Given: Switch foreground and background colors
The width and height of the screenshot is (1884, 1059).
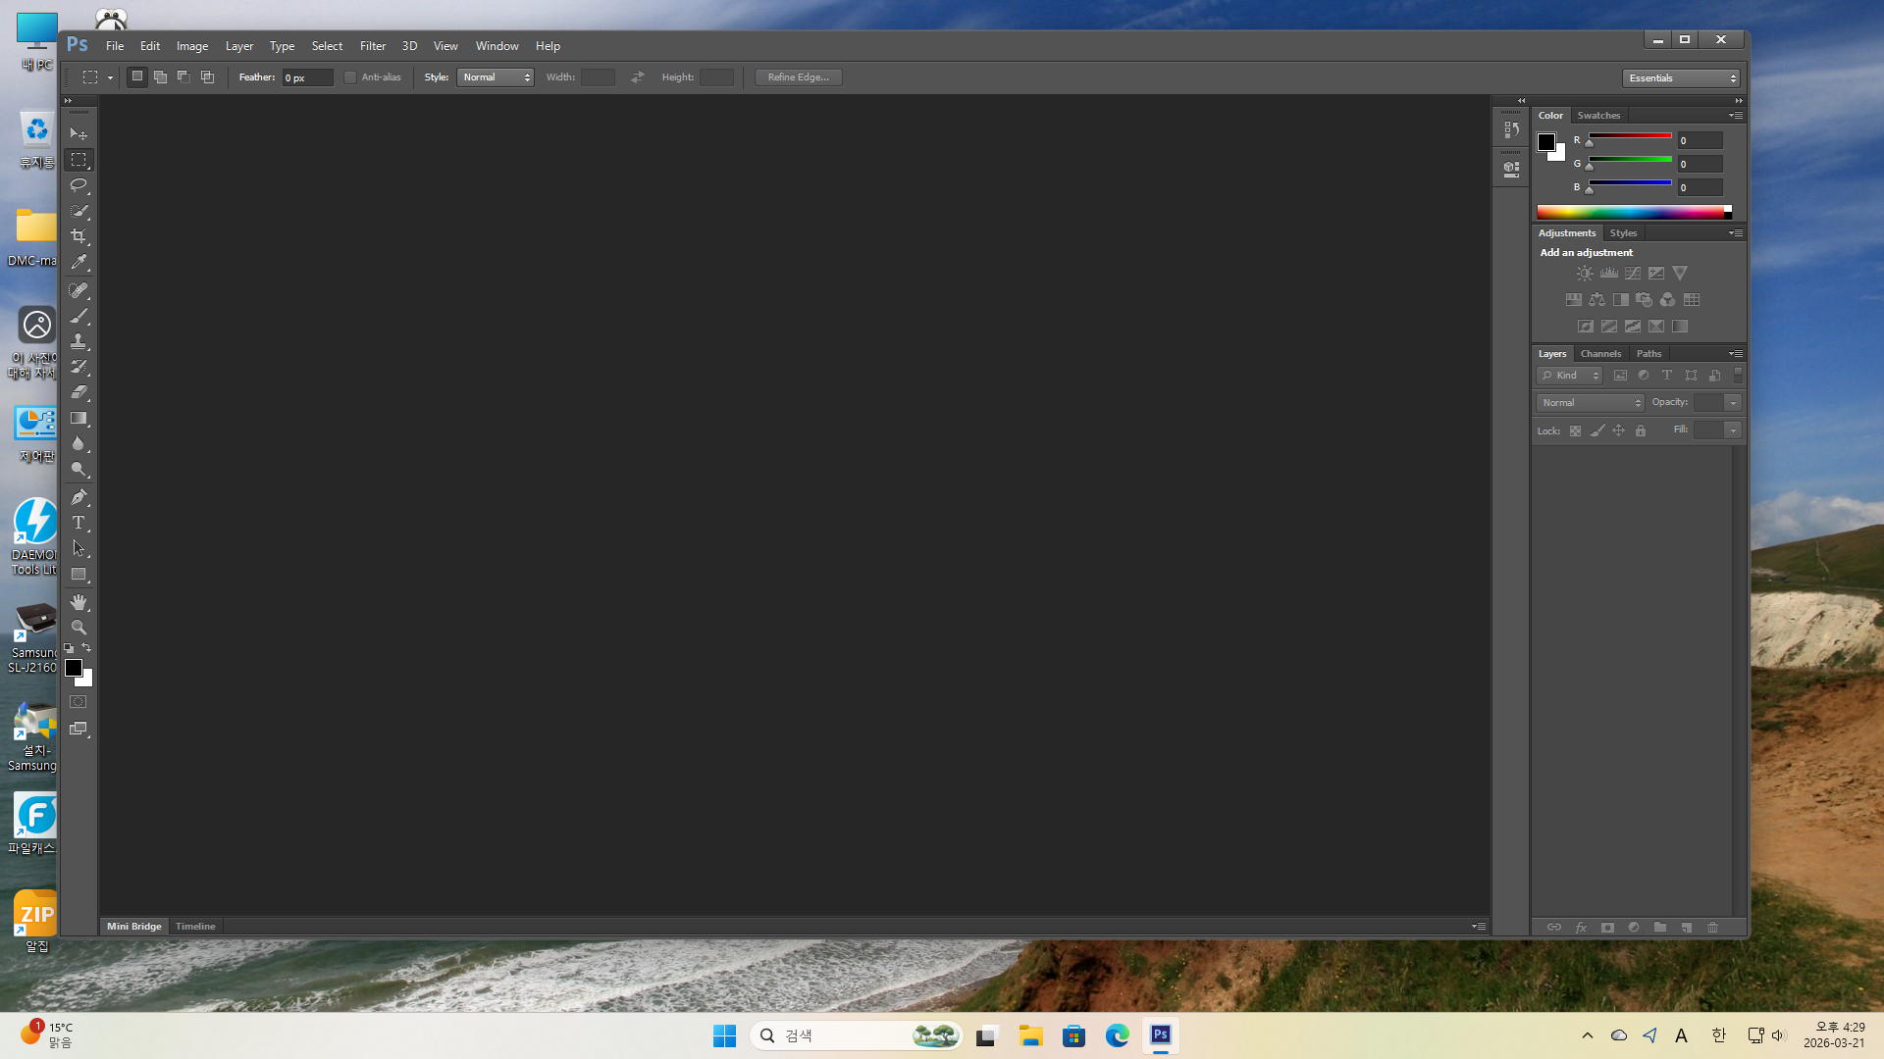Looking at the screenshot, I should coord(86,648).
